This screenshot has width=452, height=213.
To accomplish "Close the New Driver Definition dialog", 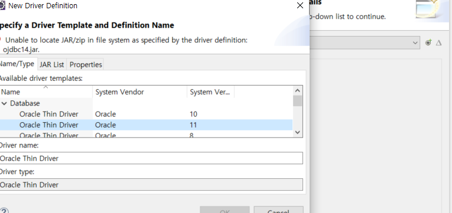I will coord(300,5).
